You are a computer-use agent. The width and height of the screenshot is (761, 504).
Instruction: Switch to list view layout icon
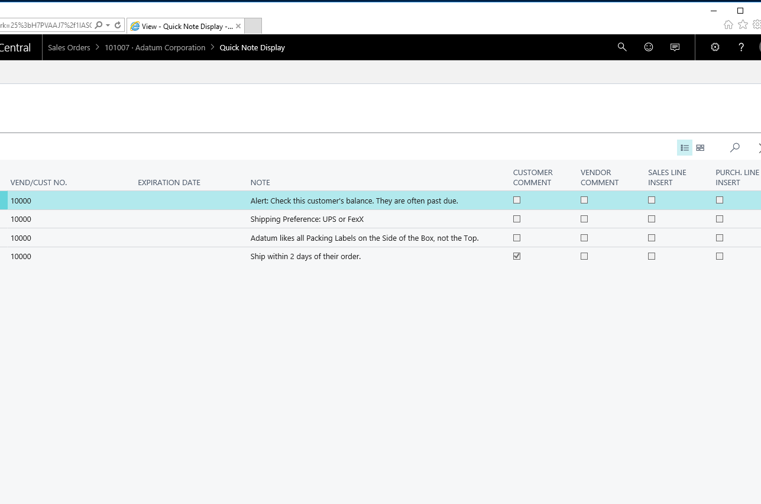click(685, 148)
